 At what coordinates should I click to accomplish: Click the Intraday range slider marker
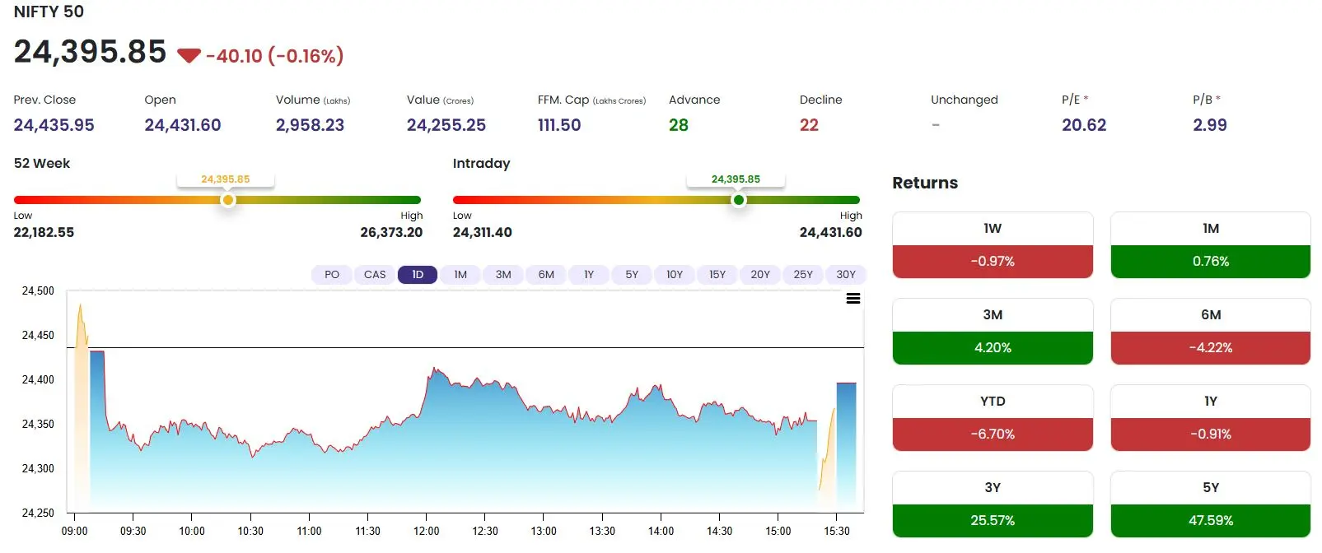tap(739, 200)
